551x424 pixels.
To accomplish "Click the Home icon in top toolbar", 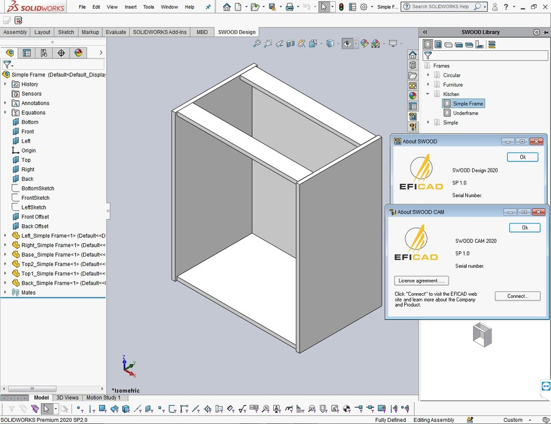I will pos(227,7).
